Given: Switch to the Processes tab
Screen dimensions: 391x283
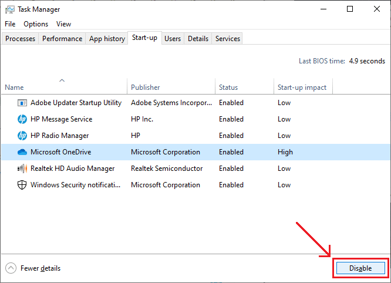Looking at the screenshot, I should tap(21, 39).
